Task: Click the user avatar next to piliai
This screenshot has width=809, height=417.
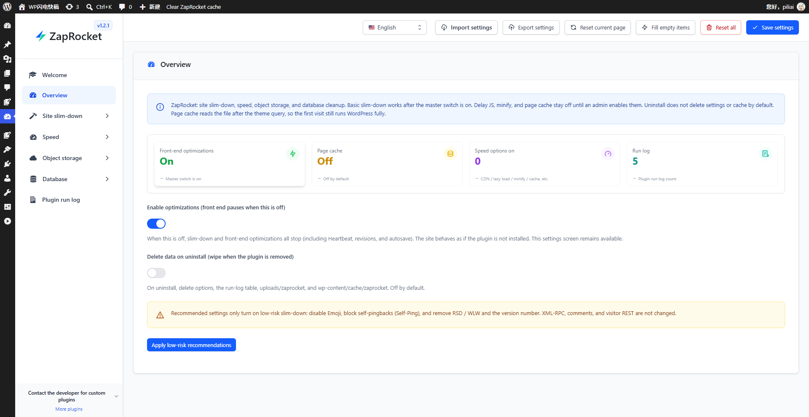Action: tap(801, 7)
